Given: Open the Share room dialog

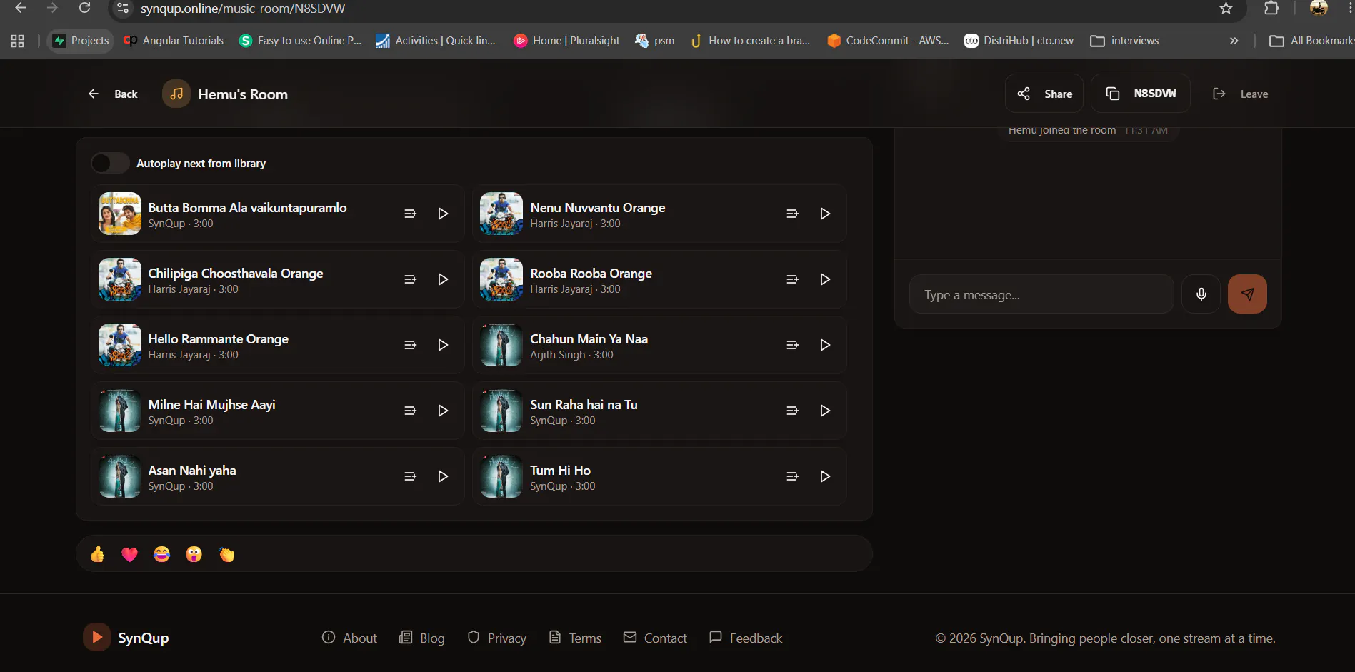Looking at the screenshot, I should tap(1044, 94).
